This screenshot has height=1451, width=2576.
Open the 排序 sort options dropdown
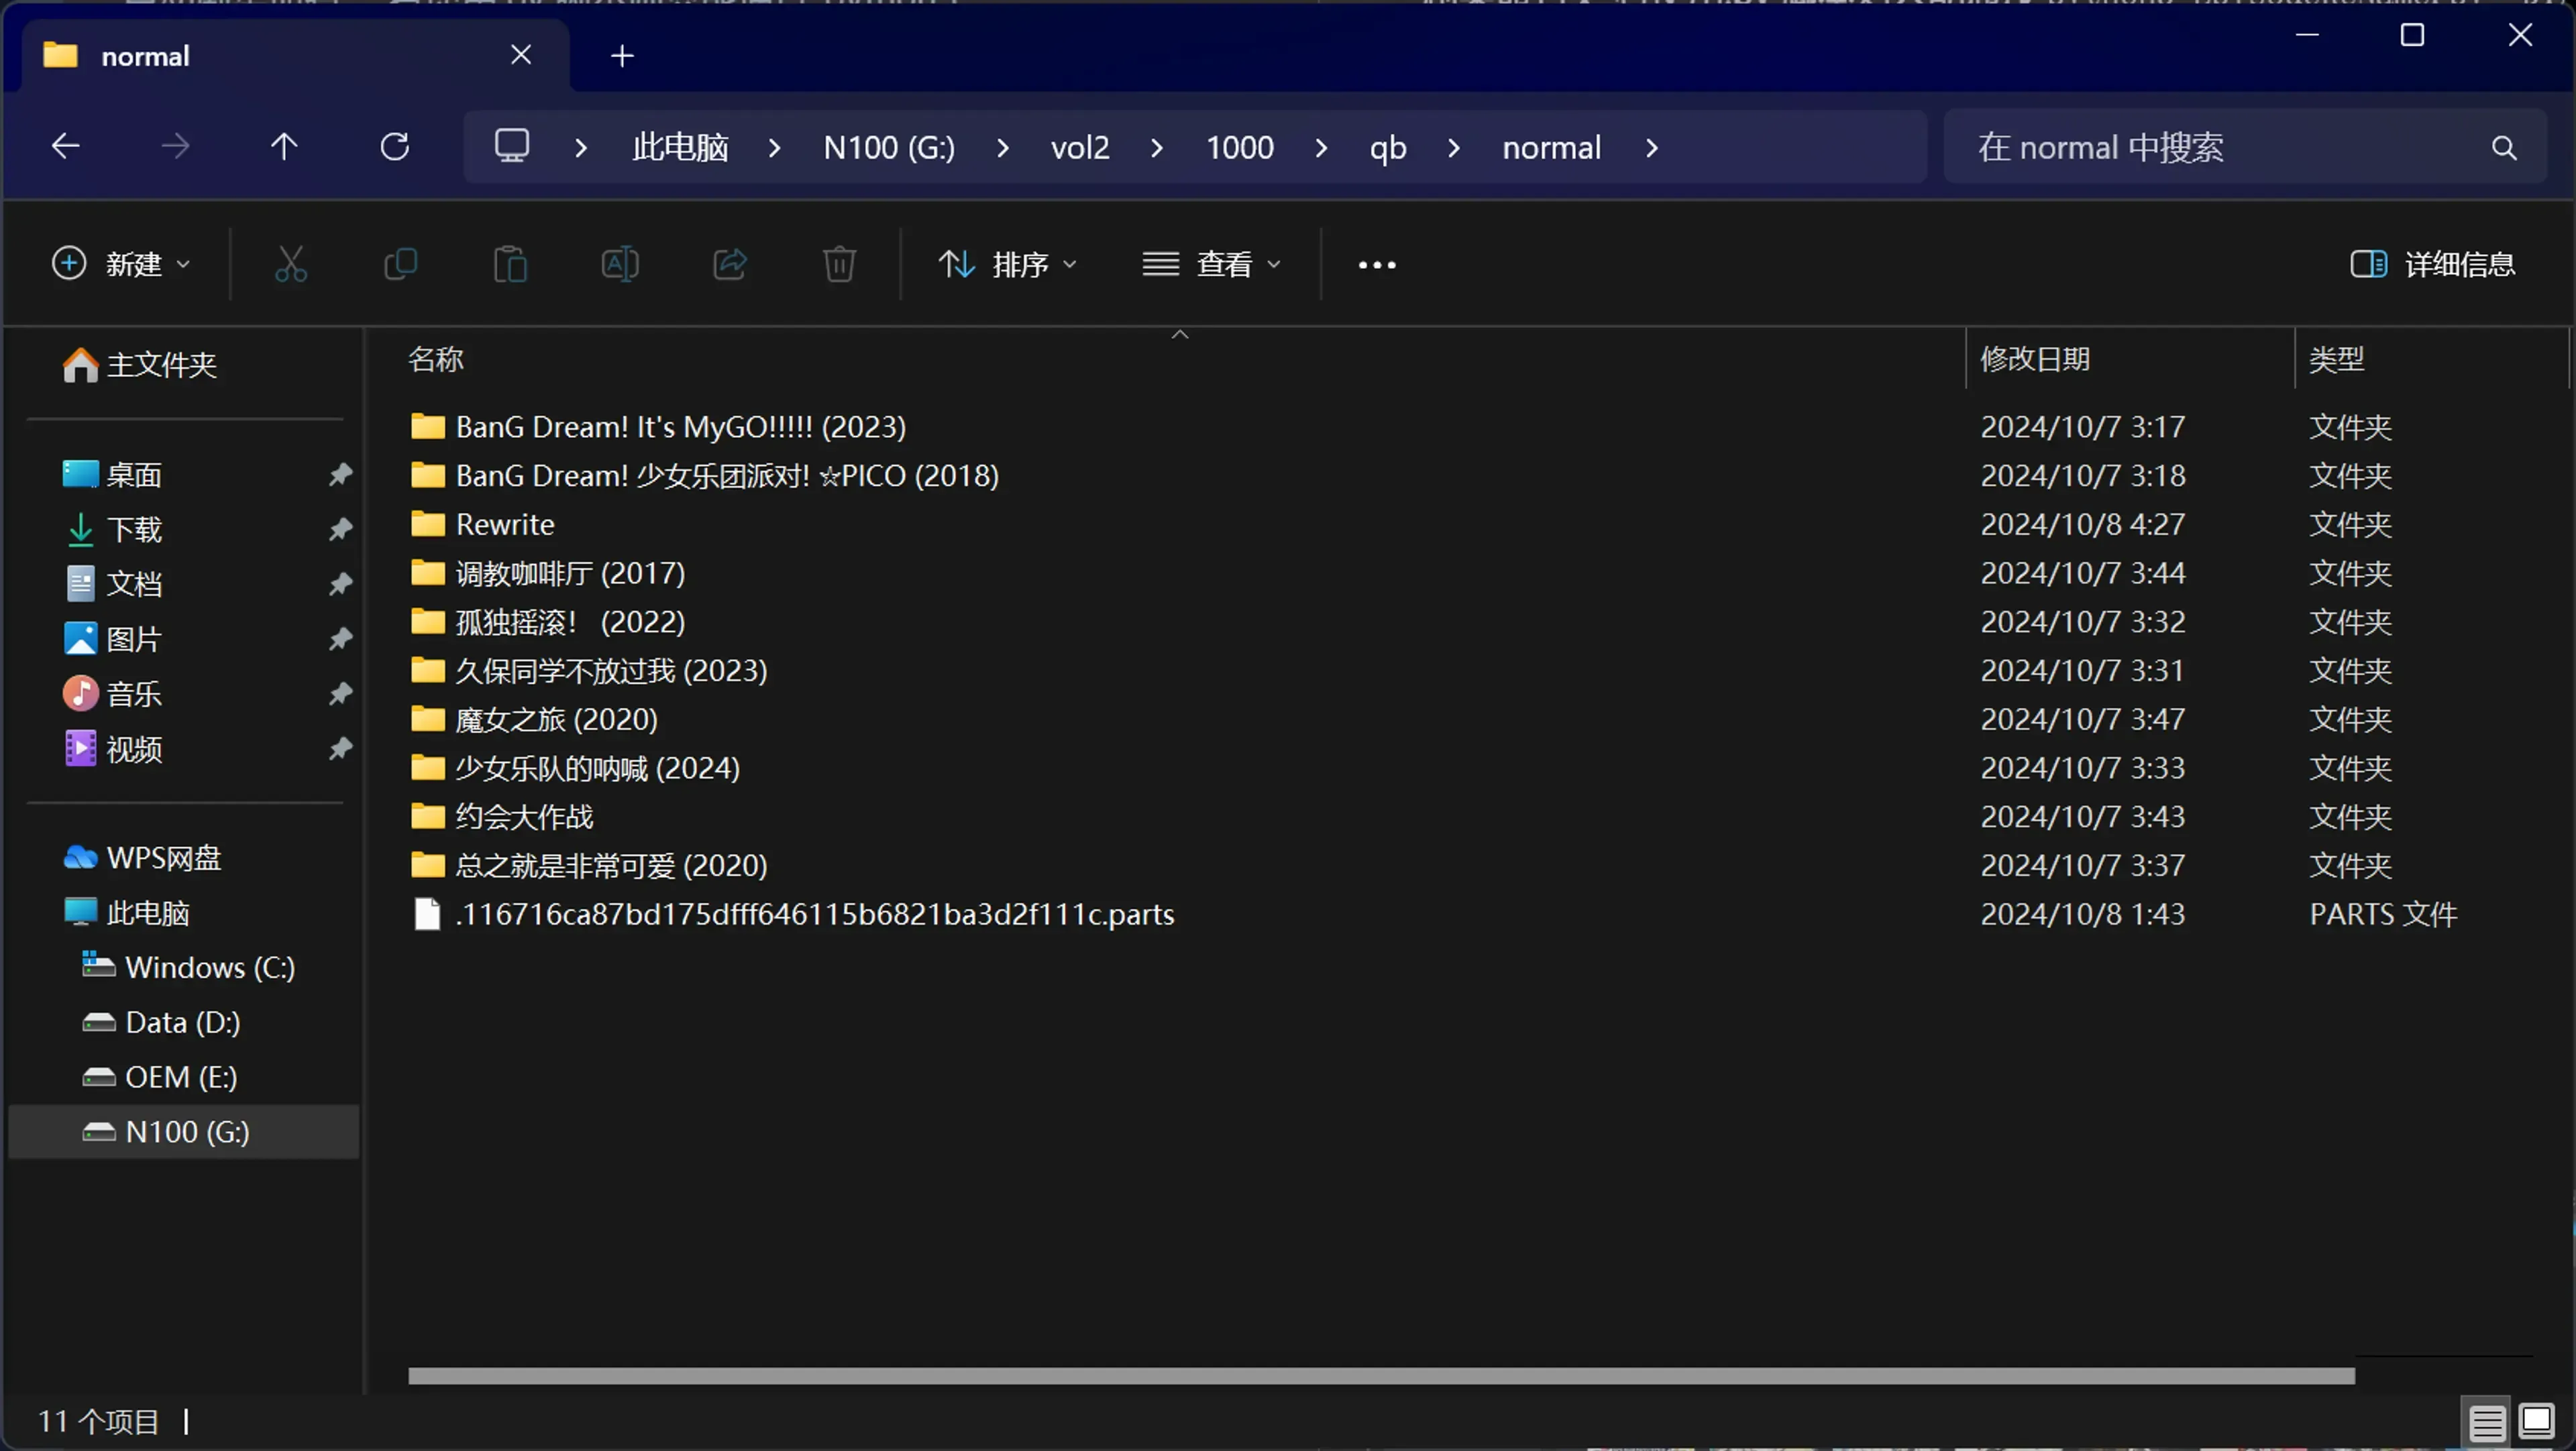[1010, 263]
